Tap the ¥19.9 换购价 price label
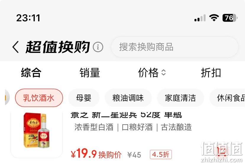245x165 pixels. click(x=96, y=154)
